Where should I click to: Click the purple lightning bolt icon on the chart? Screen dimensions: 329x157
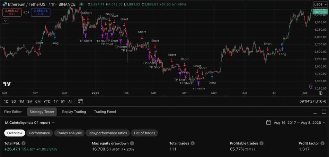pos(311,86)
